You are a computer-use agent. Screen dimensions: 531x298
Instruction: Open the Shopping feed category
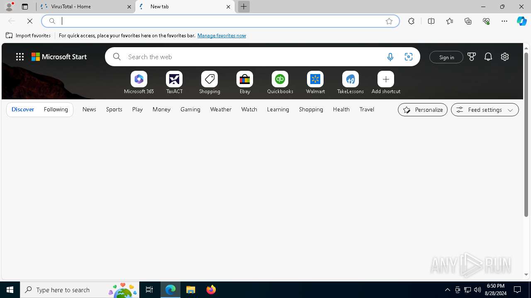(x=311, y=109)
